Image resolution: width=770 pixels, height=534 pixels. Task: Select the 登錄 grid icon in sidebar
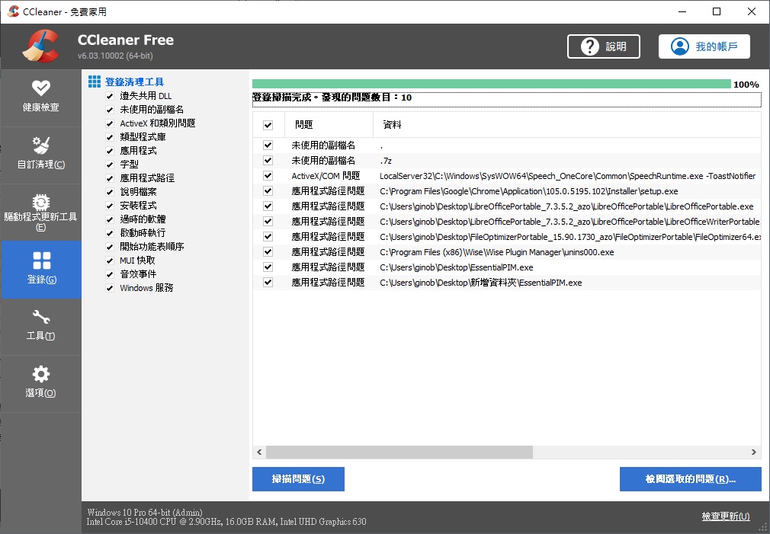(x=41, y=261)
